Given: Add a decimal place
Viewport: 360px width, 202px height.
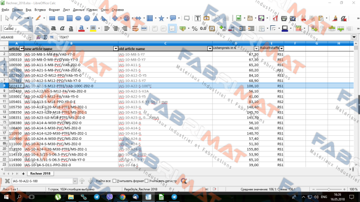Looking at the screenshot, I should (x=222, y=28).
